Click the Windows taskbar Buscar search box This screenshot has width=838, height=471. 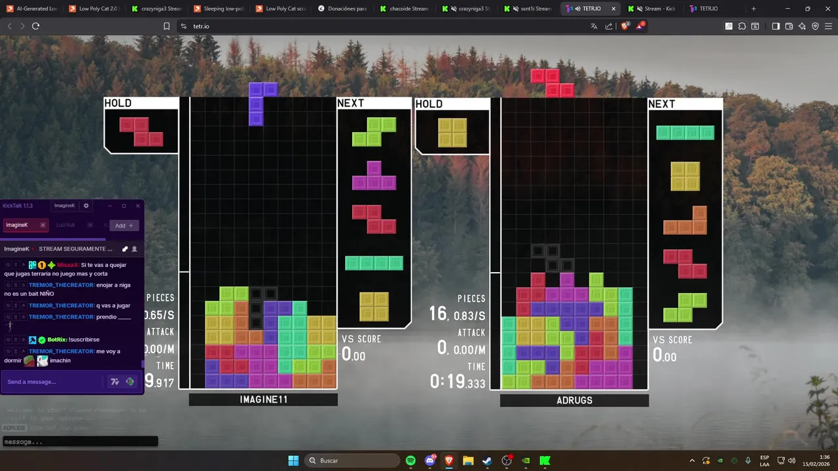pyautogui.click(x=352, y=461)
